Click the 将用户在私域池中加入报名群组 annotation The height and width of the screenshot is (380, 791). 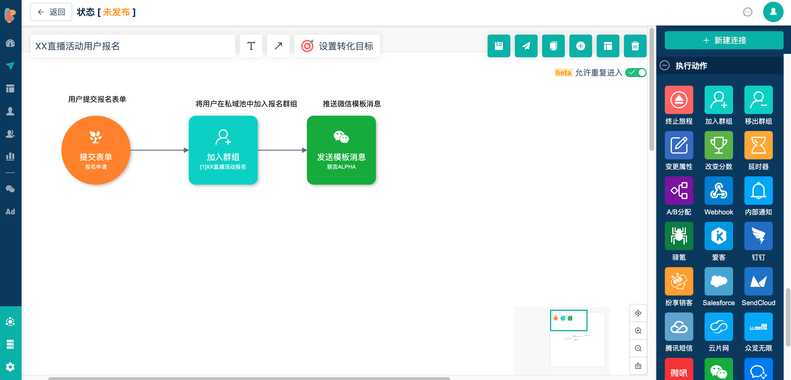pos(246,104)
